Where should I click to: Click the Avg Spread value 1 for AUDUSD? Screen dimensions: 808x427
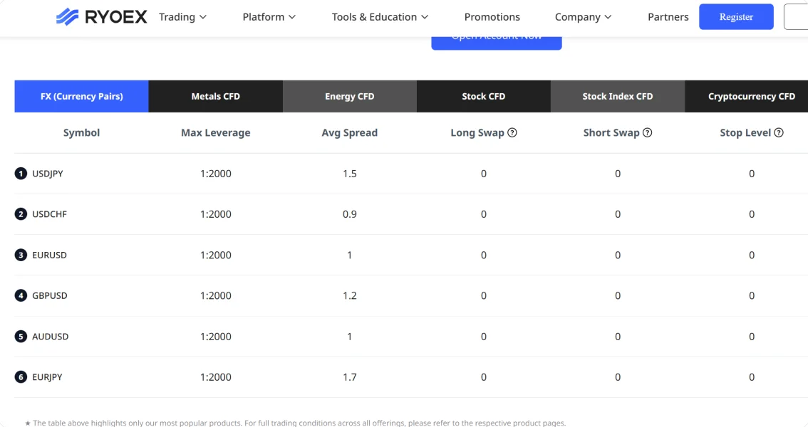click(349, 337)
